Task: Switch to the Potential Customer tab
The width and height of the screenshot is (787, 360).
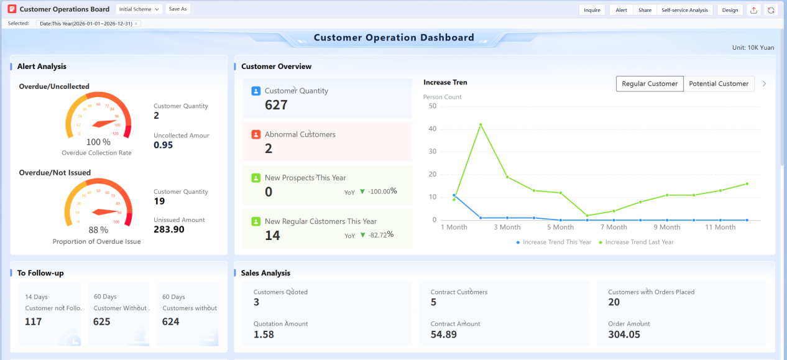Action: [719, 84]
